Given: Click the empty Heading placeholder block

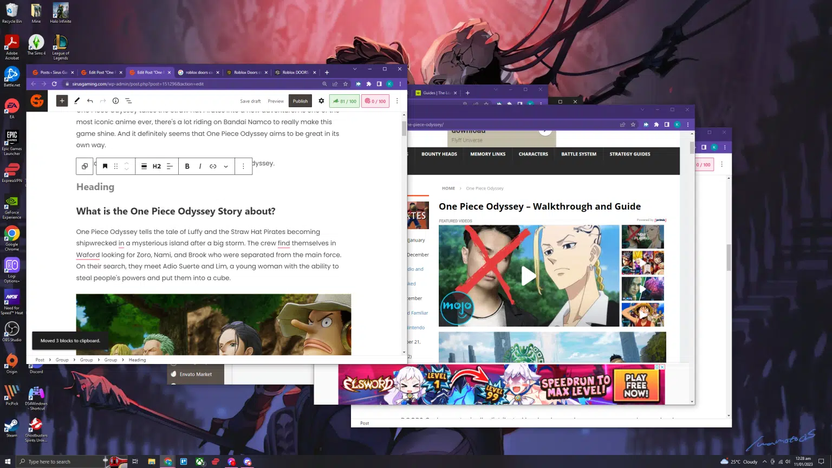Looking at the screenshot, I should tap(95, 187).
